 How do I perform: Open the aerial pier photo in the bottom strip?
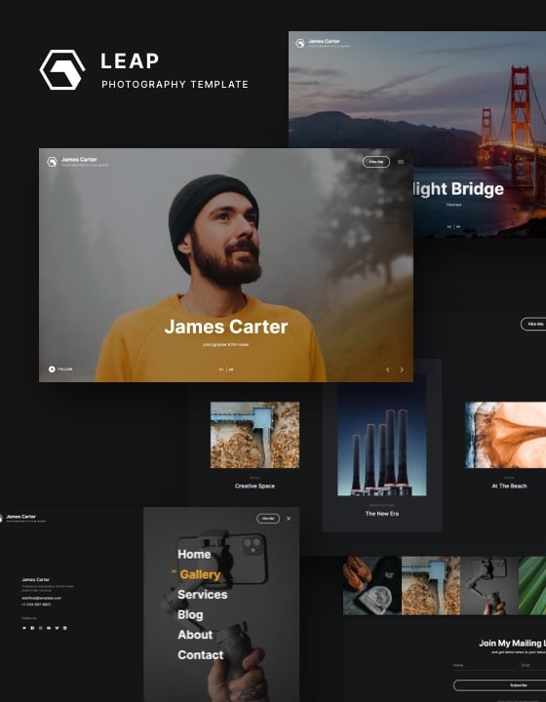pos(431,586)
